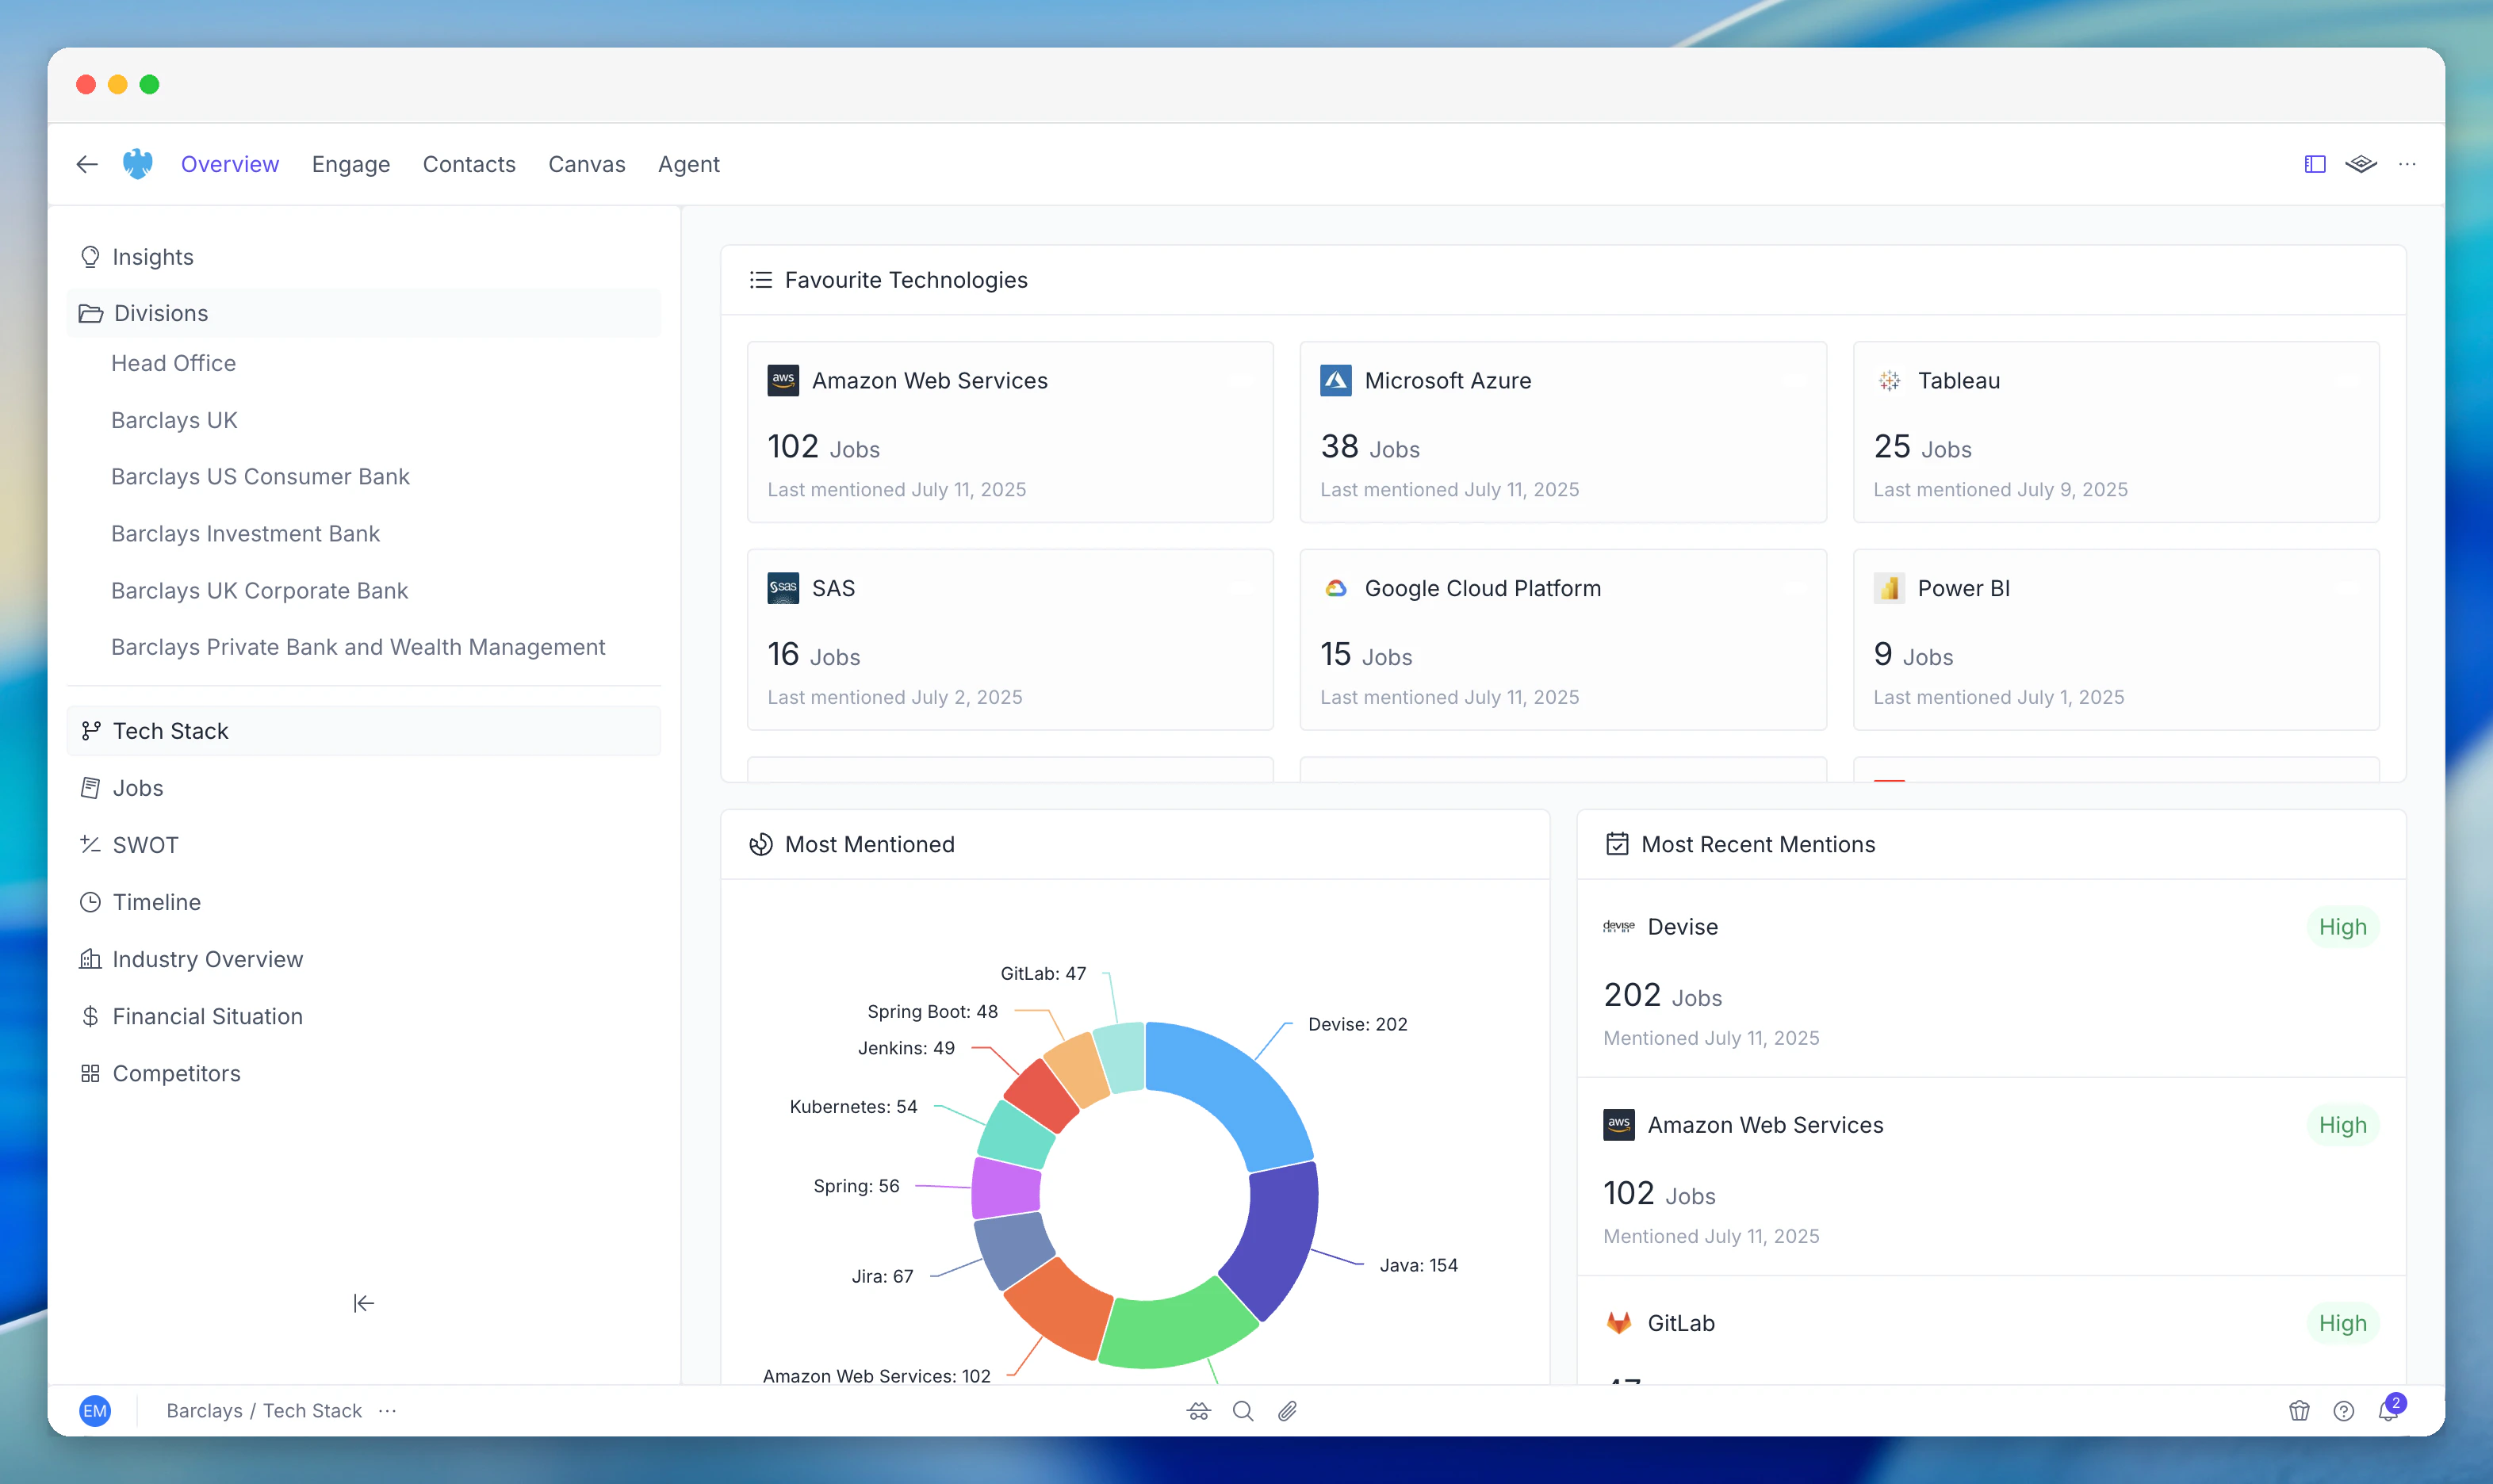Viewport: 2493px width, 1484px height.
Task: Open the Microsoft Azure technology card
Action: pos(1563,432)
